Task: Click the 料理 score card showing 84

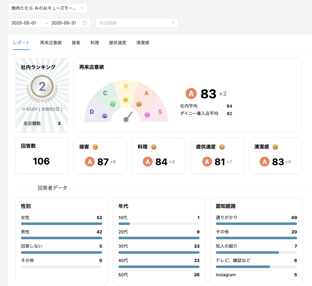Action: [158, 156]
